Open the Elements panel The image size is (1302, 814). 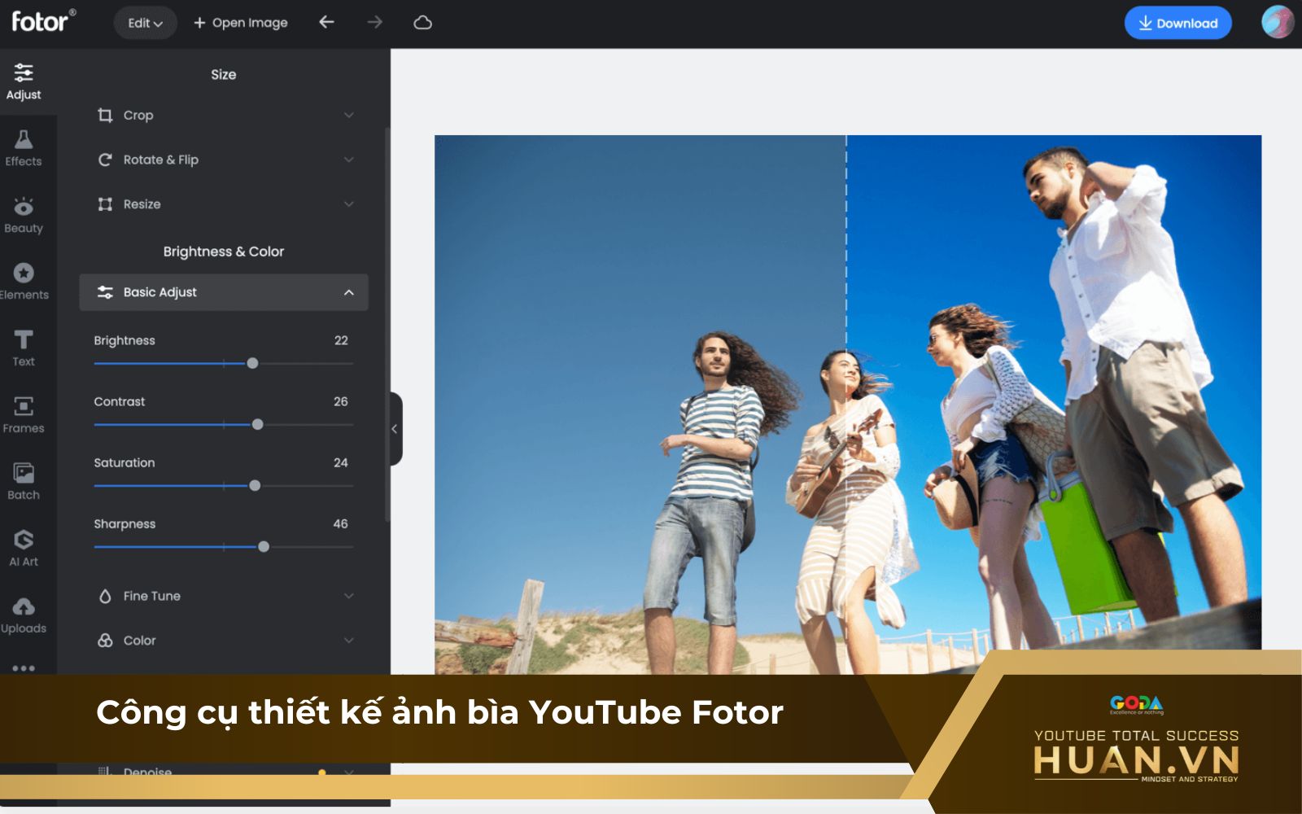pyautogui.click(x=24, y=282)
